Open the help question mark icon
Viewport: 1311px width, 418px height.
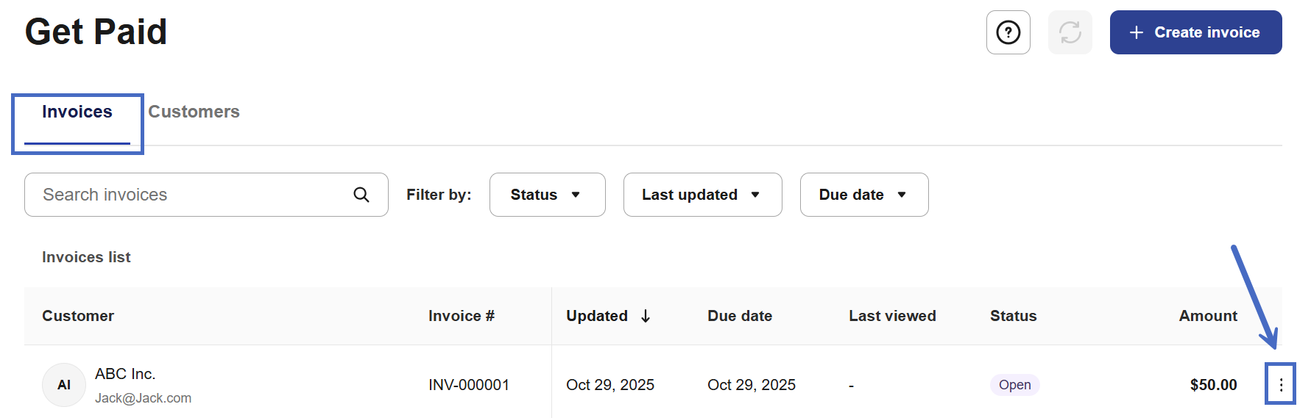[x=1008, y=32]
